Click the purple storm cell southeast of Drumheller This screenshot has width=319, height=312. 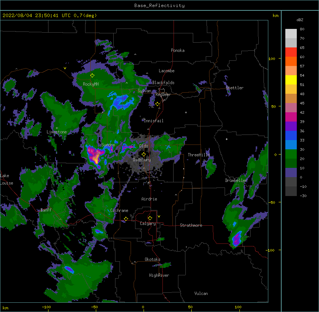[x=237, y=239]
